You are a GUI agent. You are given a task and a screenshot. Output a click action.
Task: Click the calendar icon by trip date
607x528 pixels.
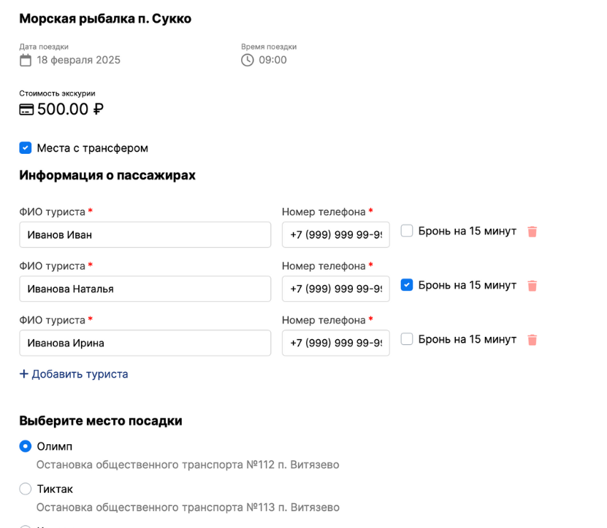coord(26,61)
